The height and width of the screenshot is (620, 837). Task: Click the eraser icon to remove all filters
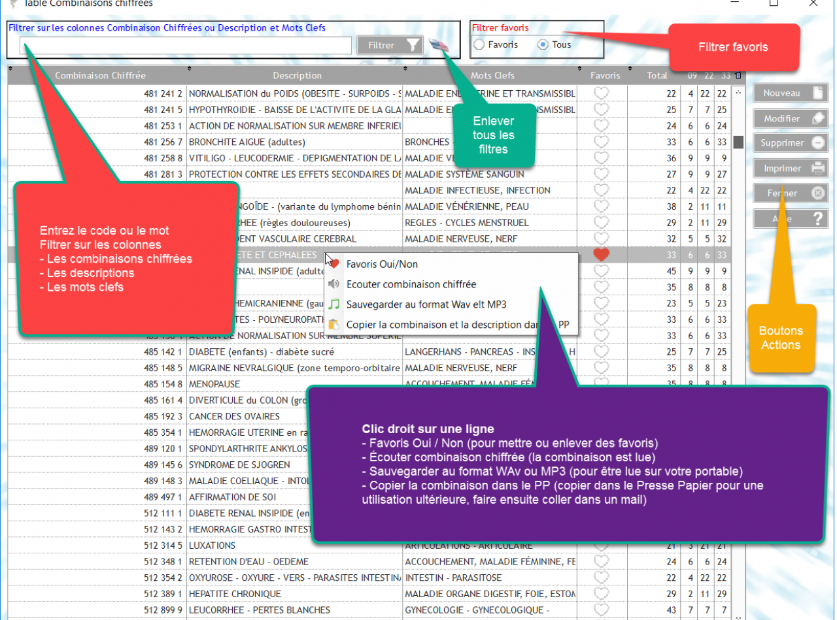pos(439,45)
